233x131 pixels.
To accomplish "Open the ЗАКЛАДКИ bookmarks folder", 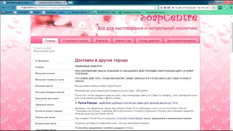I will pyautogui.click(x=21, y=12).
